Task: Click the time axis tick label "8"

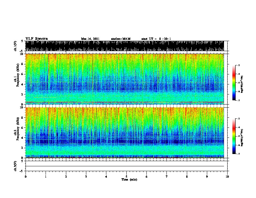Action: pyautogui.click(x=187, y=177)
